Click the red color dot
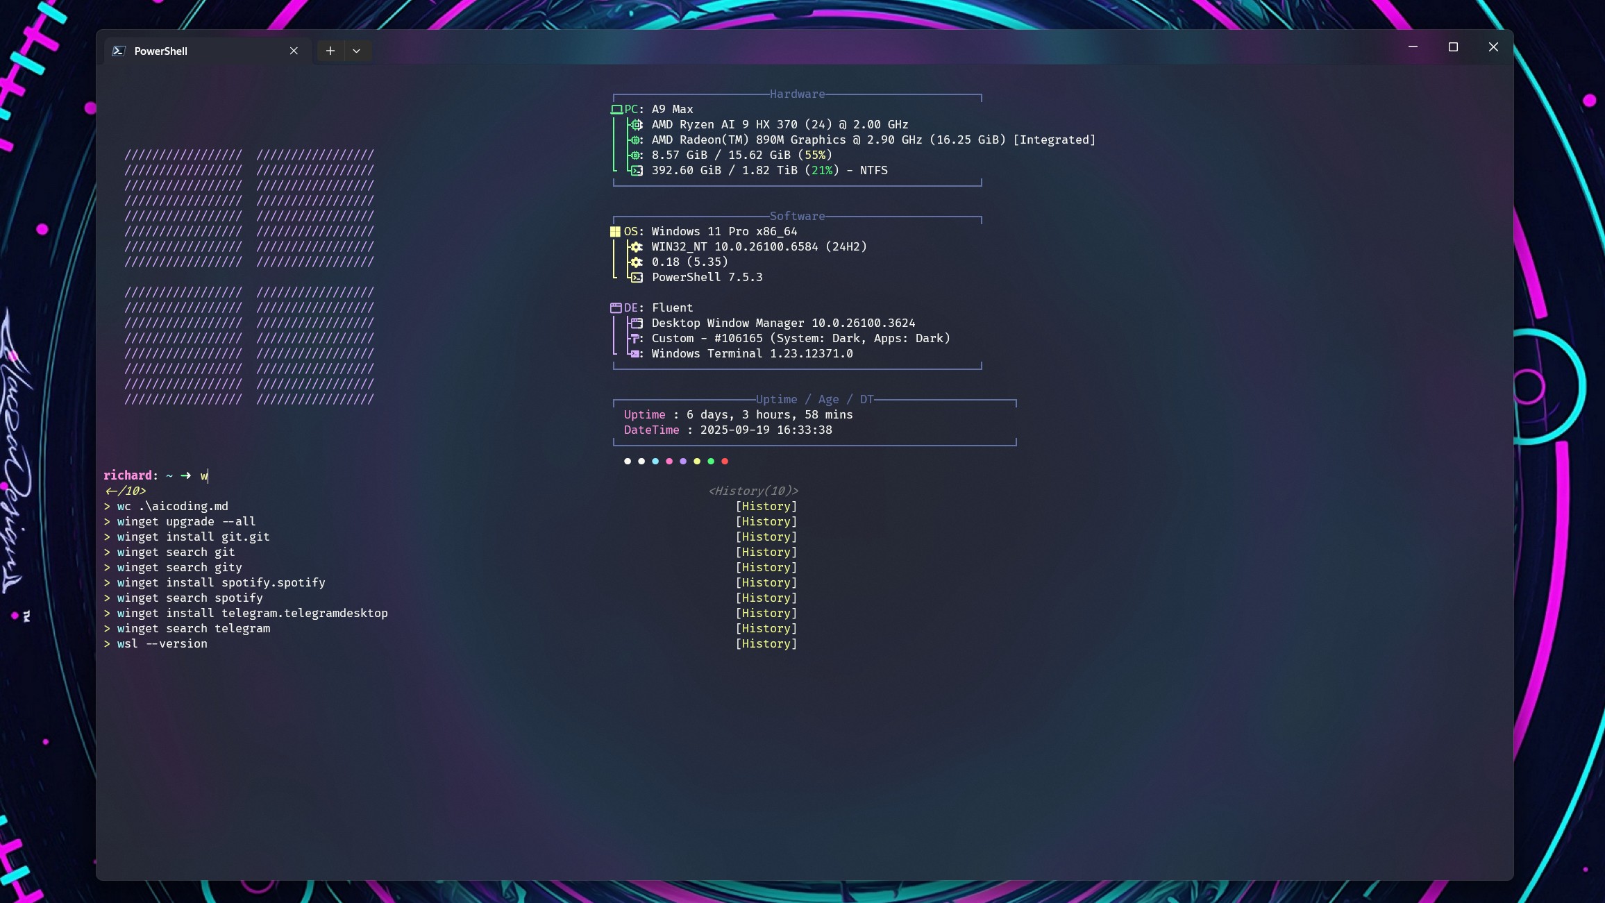 pyautogui.click(x=725, y=461)
